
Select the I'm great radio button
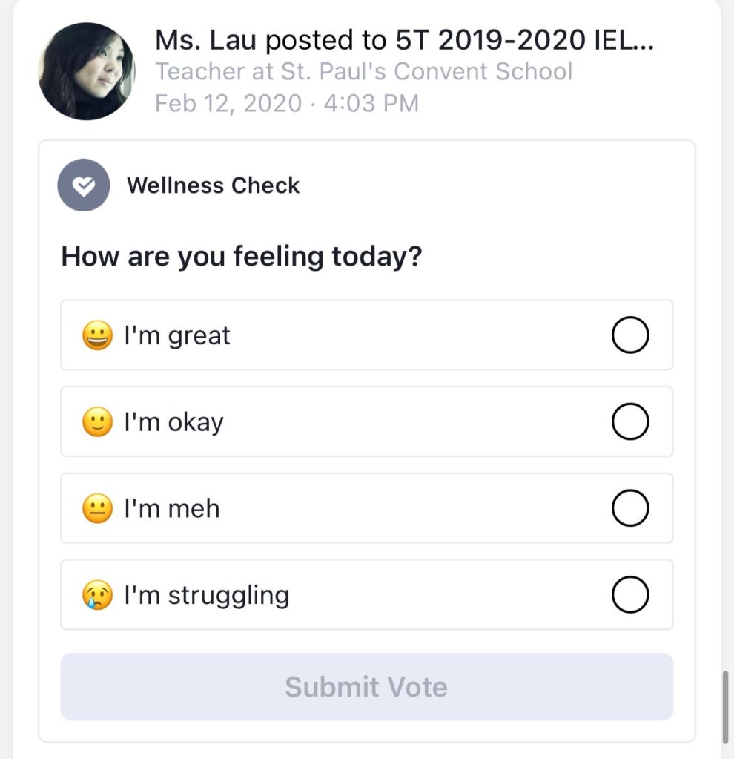pyautogui.click(x=630, y=335)
